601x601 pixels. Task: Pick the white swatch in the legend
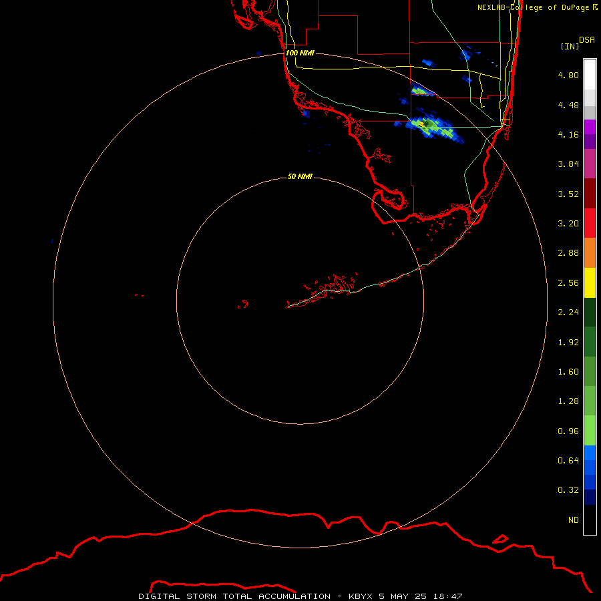pyautogui.click(x=590, y=75)
